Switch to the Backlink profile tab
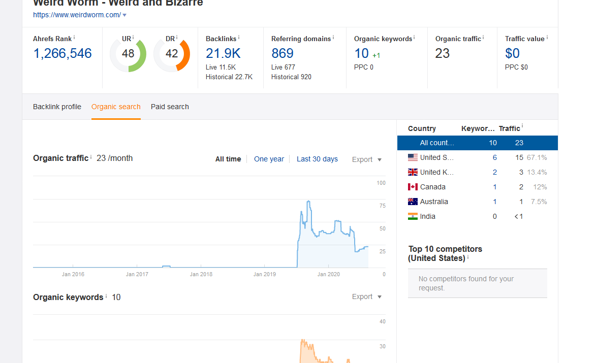 pos(57,107)
